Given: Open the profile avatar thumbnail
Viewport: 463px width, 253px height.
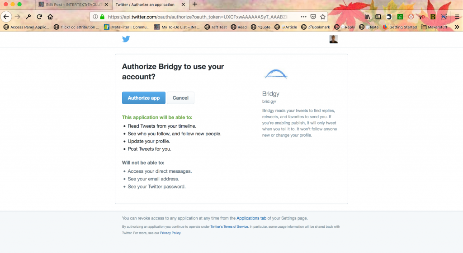Looking at the screenshot, I should [x=334, y=39].
